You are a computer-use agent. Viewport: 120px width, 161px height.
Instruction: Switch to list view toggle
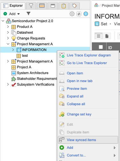[99, 36]
